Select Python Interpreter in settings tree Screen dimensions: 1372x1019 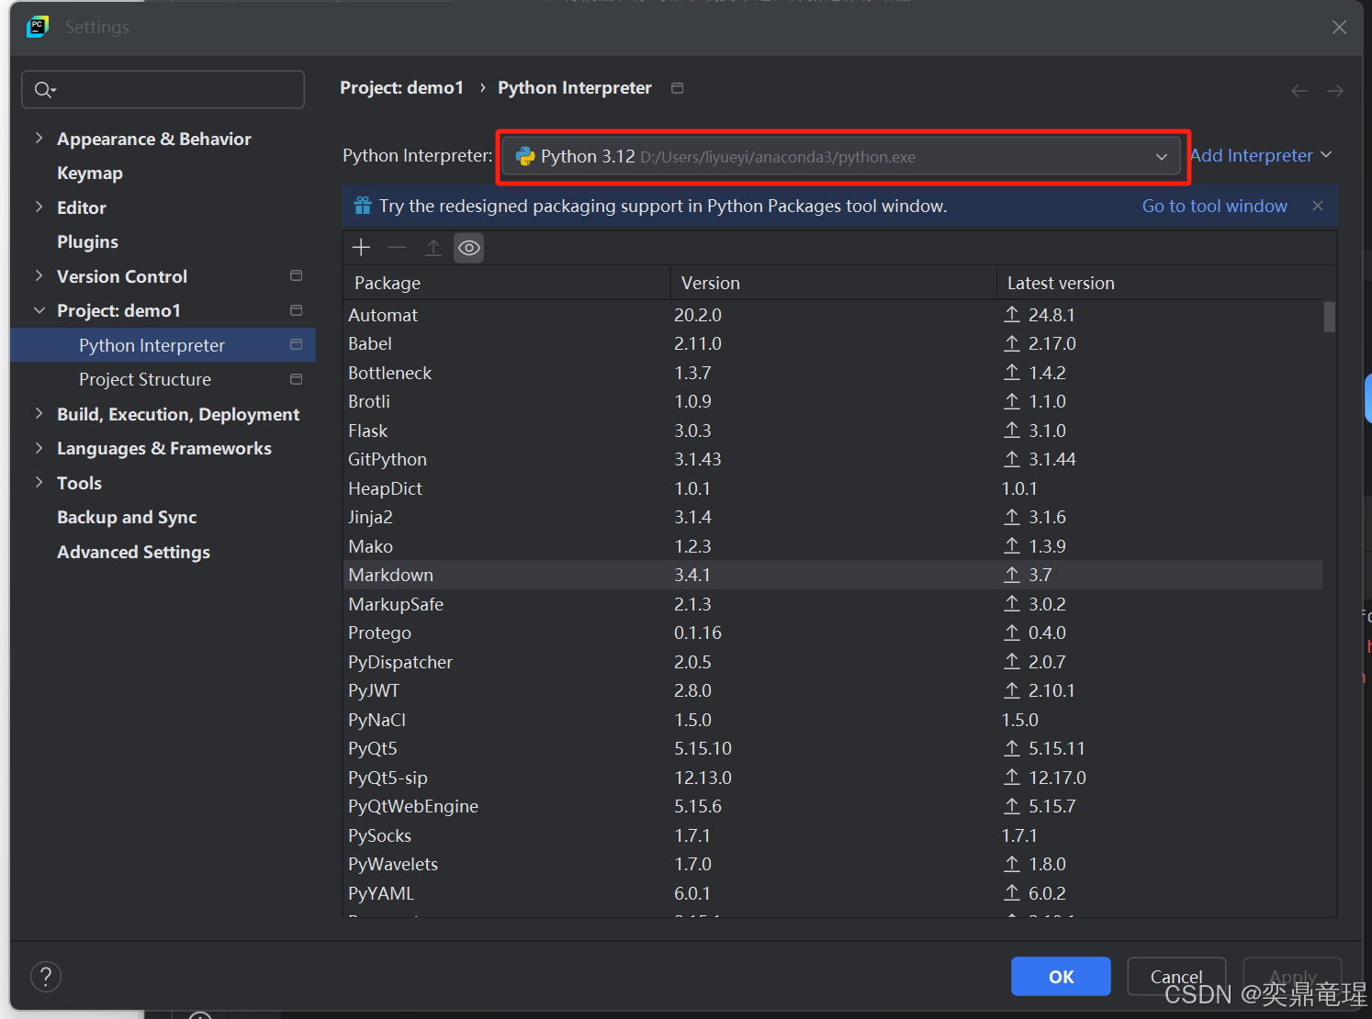click(163, 345)
